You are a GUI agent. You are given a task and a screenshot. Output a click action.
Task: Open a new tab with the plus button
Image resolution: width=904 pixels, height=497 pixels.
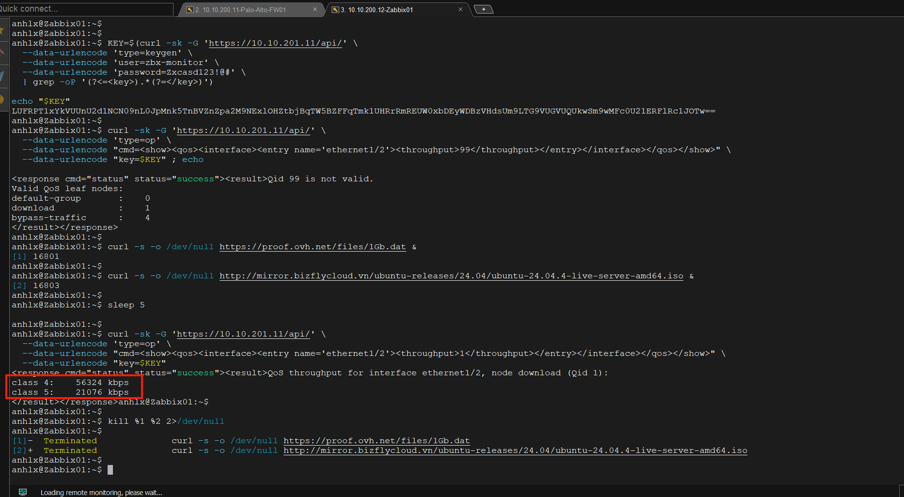[x=483, y=9]
